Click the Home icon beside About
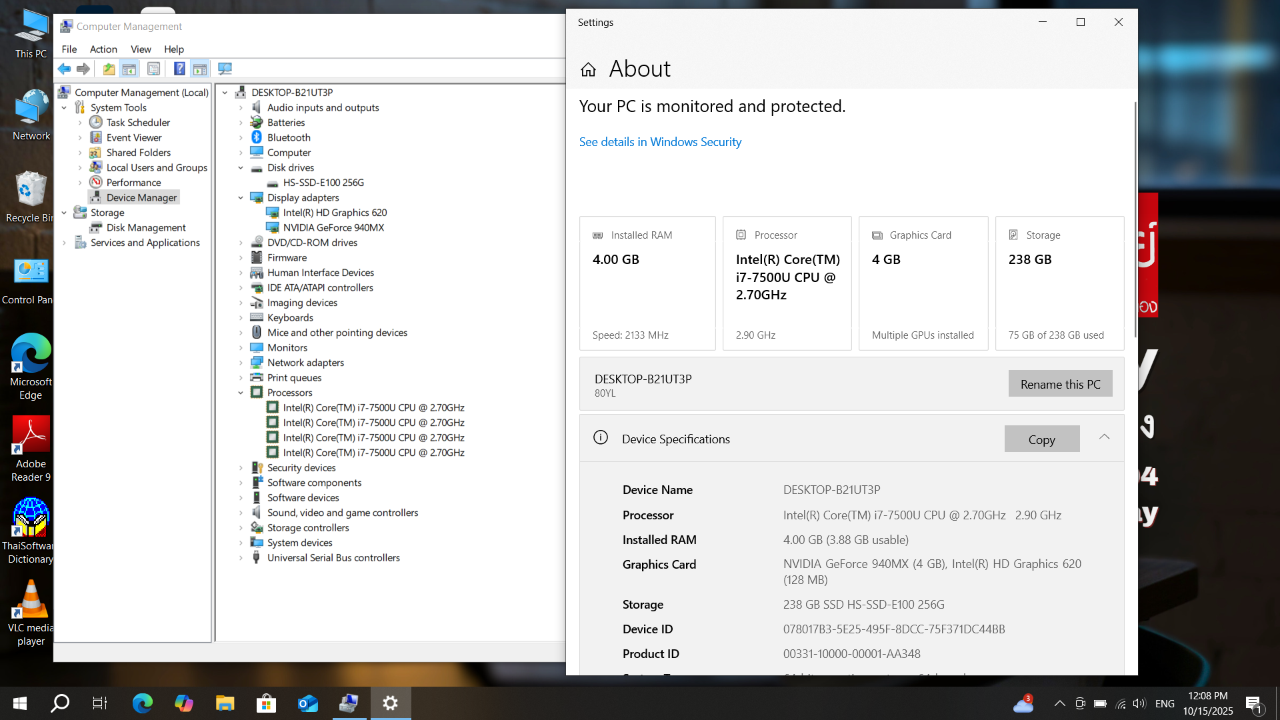 (x=588, y=69)
